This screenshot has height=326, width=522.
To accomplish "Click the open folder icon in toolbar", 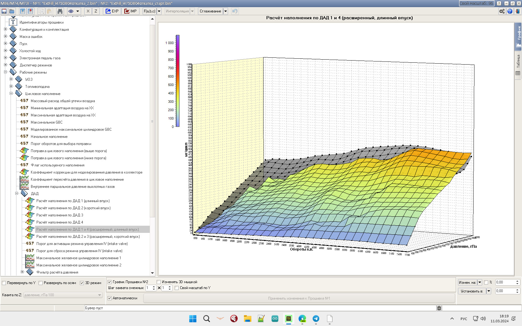I will coord(12,11).
